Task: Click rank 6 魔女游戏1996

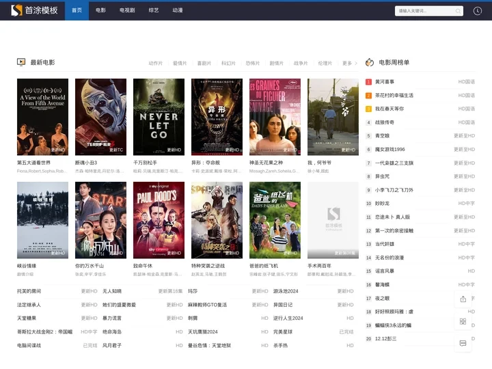Action: point(390,150)
